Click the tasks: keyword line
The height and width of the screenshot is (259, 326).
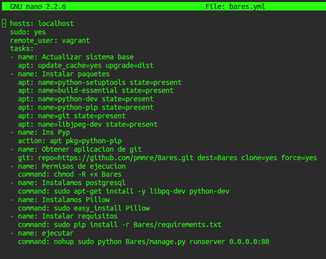point(22,49)
